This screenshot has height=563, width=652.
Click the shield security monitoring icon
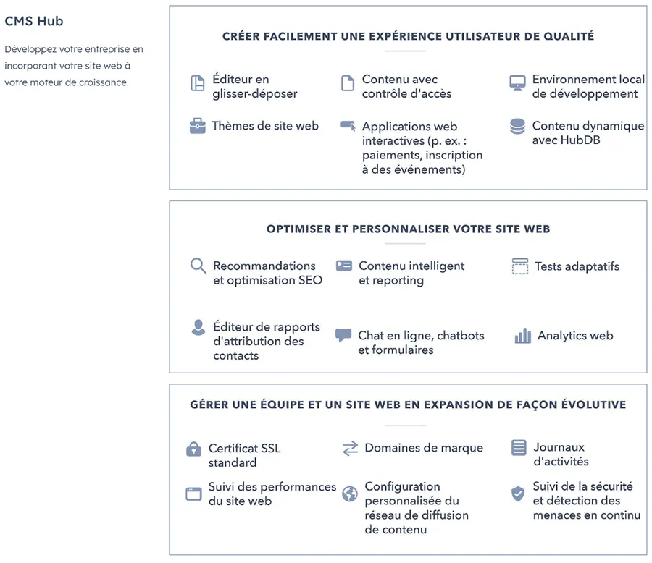pyautogui.click(x=517, y=494)
